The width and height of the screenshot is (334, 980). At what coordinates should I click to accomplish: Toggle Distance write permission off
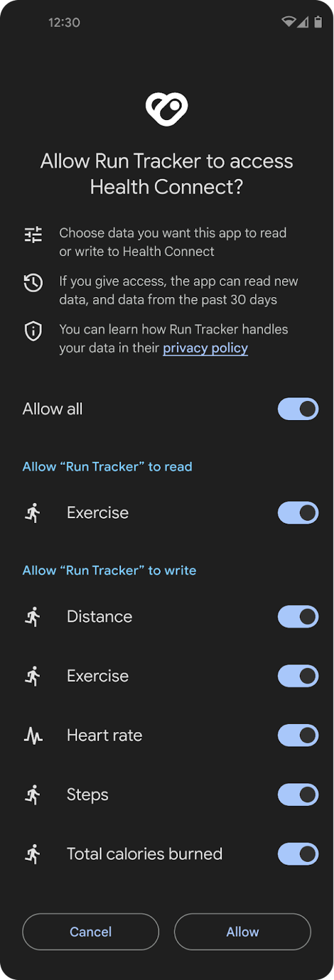tap(299, 617)
